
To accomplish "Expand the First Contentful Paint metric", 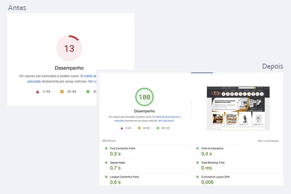I will point(123,149).
